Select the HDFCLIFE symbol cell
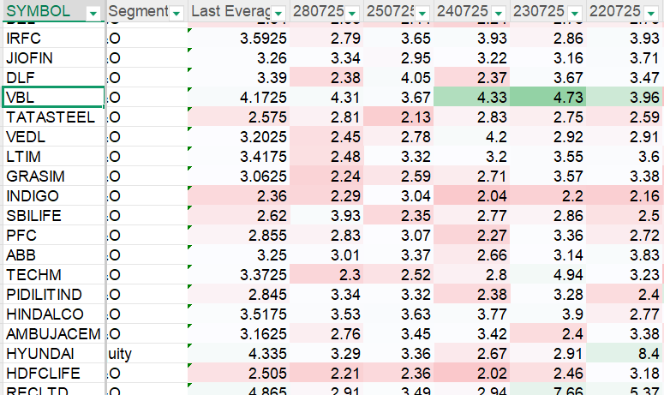This screenshot has height=395, width=664. pos(53,373)
